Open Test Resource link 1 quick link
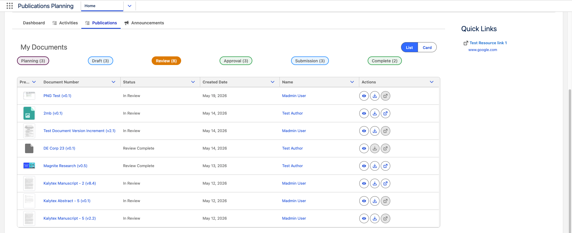This screenshot has width=572, height=233. click(x=488, y=43)
